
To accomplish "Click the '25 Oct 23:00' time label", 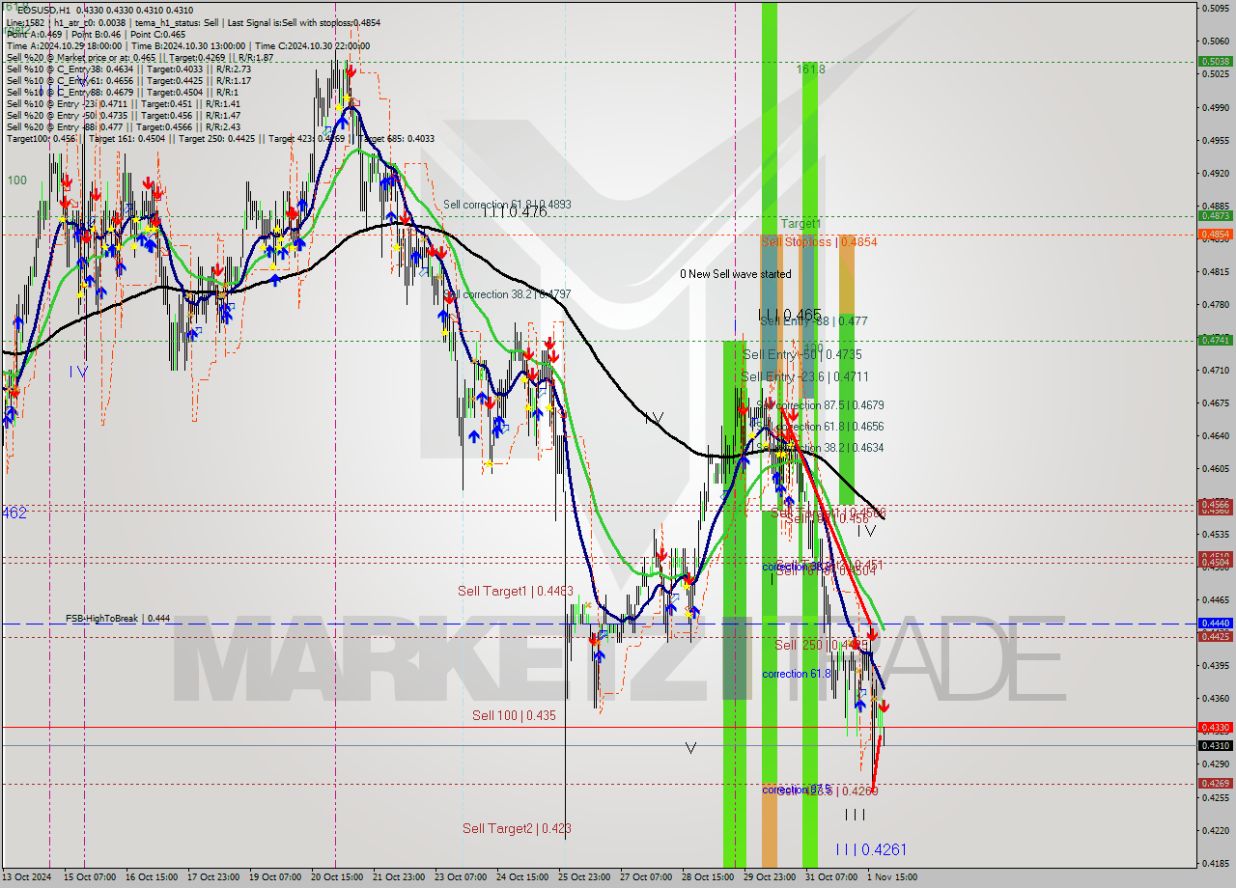I will [x=583, y=877].
